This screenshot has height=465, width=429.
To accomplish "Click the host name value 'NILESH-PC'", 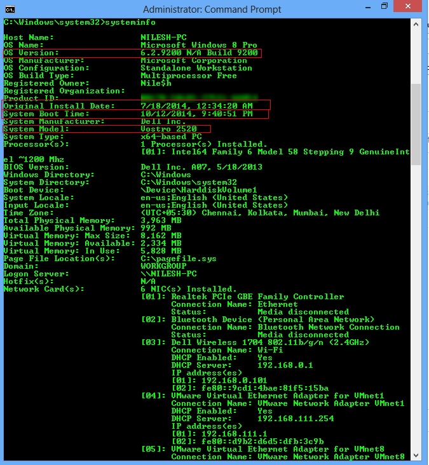I will (x=163, y=37).
